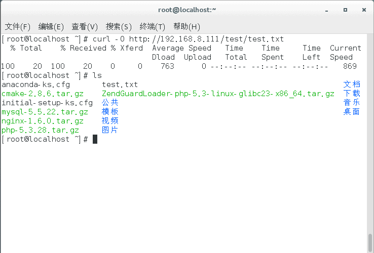This screenshot has height=253, width=374.
Task: Minimize the terminal window
Action: pyautogui.click(x=326, y=10)
